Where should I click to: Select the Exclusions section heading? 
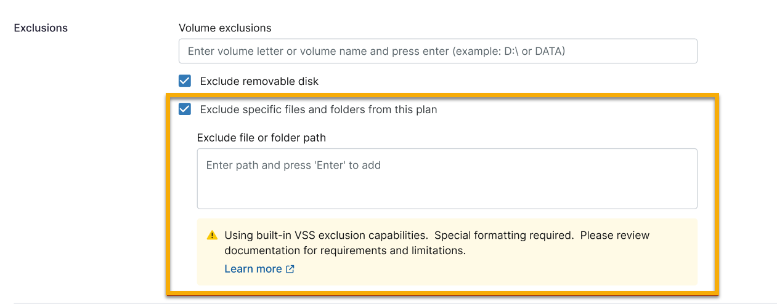pos(41,28)
